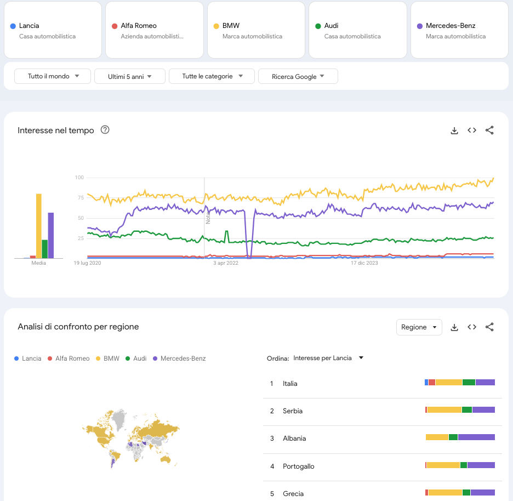
Task: Download the regional comparison data
Action: point(454,327)
